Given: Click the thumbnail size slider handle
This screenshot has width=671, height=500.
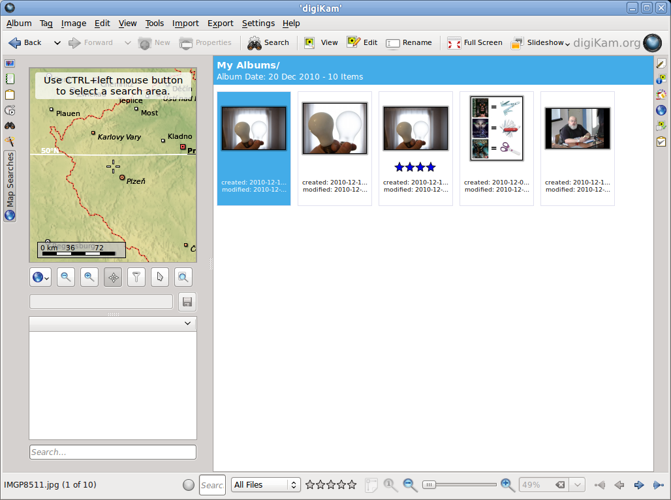Looking at the screenshot, I should (x=429, y=484).
